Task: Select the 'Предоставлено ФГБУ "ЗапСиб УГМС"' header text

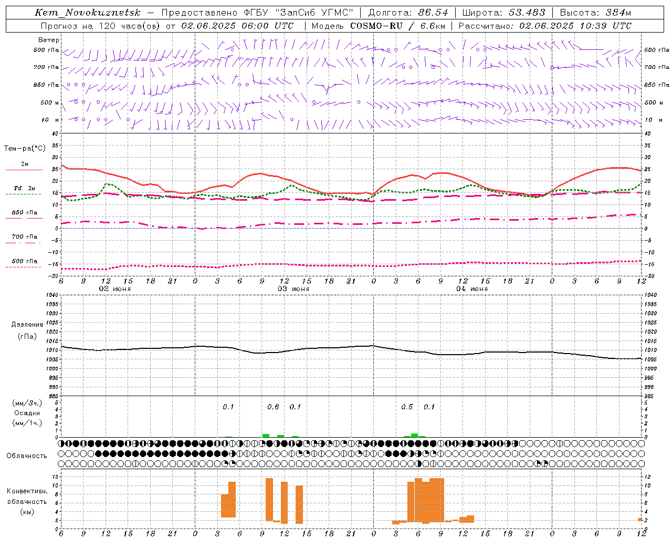Action: pos(257,13)
